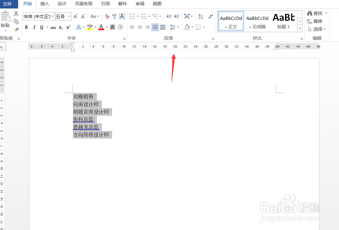Image resolution: width=339 pixels, height=230 pixels.
Task: Click the Copy icon in clipboard group
Action: tap(16, 22)
